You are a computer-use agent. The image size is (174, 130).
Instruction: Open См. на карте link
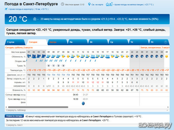coord(97,5)
